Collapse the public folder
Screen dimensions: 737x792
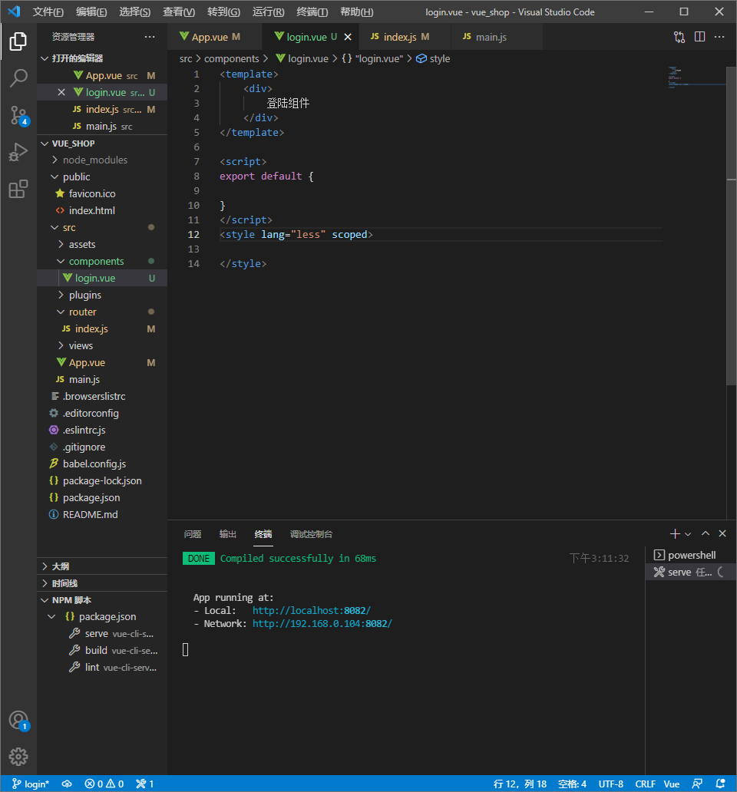(x=102, y=177)
